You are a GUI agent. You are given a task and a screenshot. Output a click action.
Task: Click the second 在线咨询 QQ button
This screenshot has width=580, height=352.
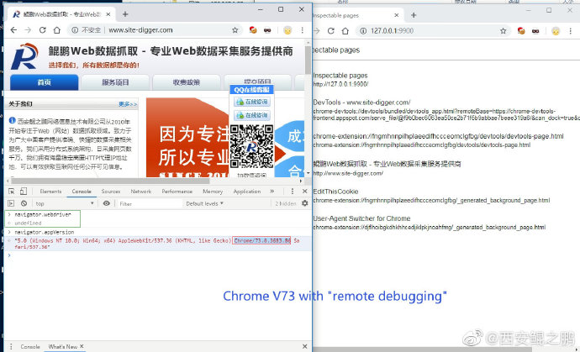pyautogui.click(x=252, y=115)
